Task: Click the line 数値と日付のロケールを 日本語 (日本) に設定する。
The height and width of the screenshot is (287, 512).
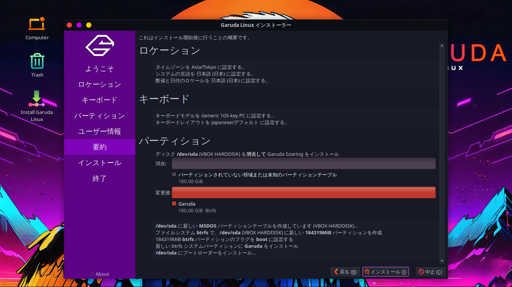Action: [212, 81]
